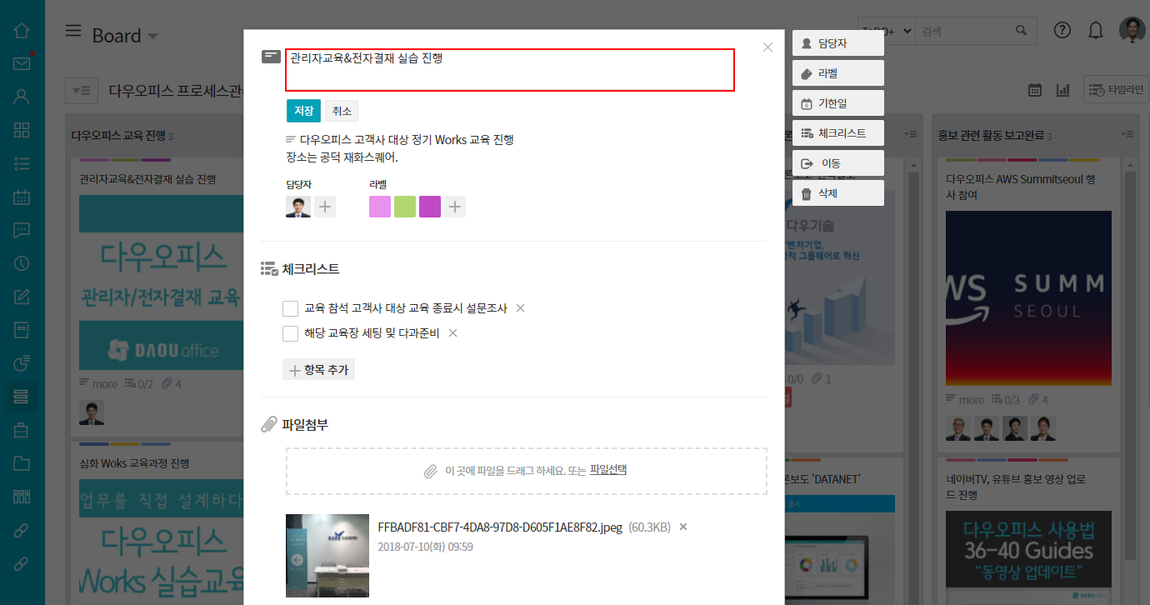Screen dimensions: 1150x605
Task: Open the help question mark icon
Action: click(1062, 31)
